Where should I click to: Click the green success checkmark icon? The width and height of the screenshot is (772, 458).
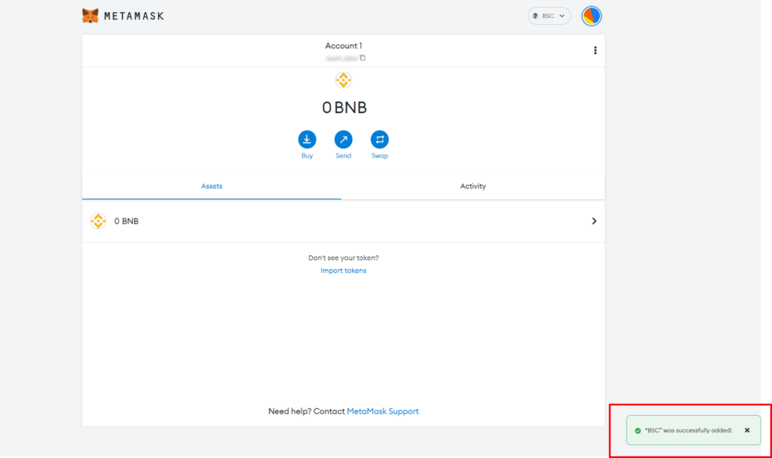coord(638,430)
